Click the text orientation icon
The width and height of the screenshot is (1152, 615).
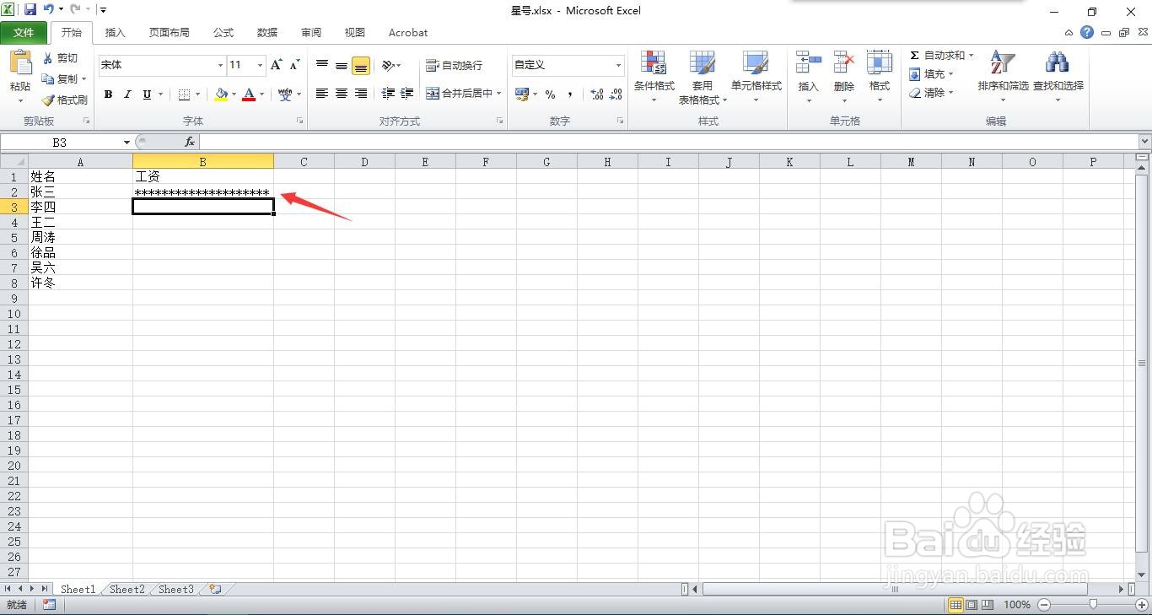[388, 65]
